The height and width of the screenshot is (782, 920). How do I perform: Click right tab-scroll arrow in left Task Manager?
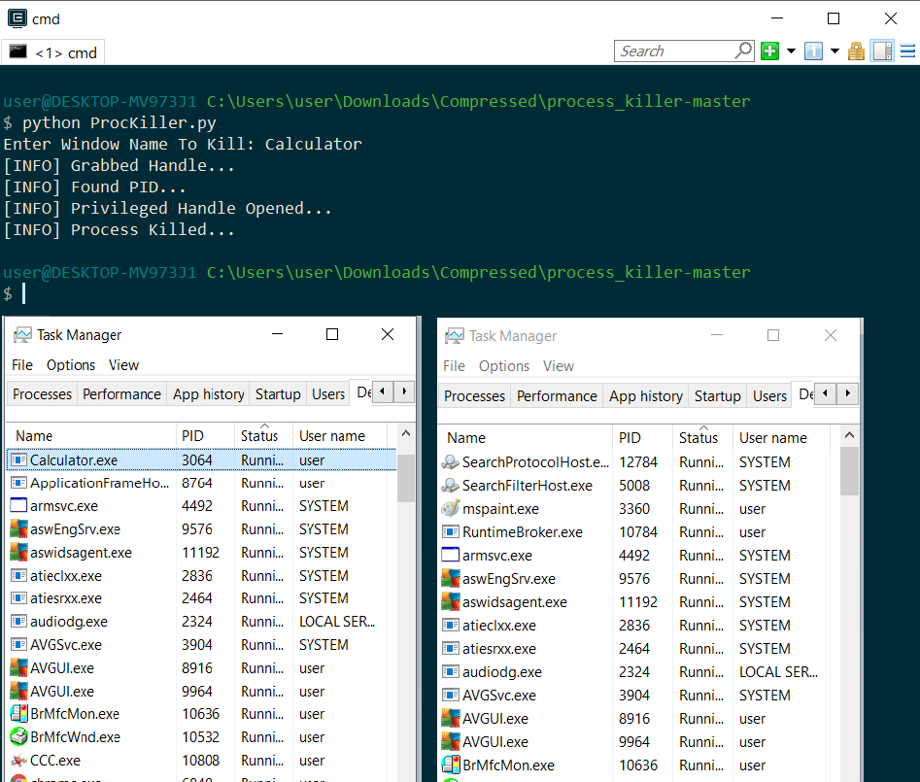[x=404, y=391]
